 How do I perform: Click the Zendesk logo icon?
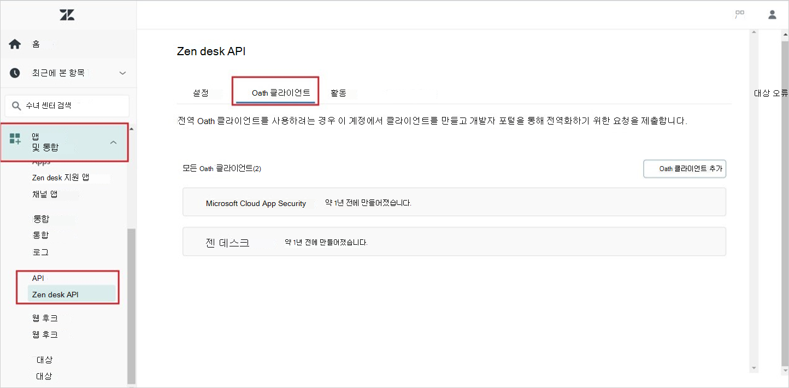pos(67,15)
